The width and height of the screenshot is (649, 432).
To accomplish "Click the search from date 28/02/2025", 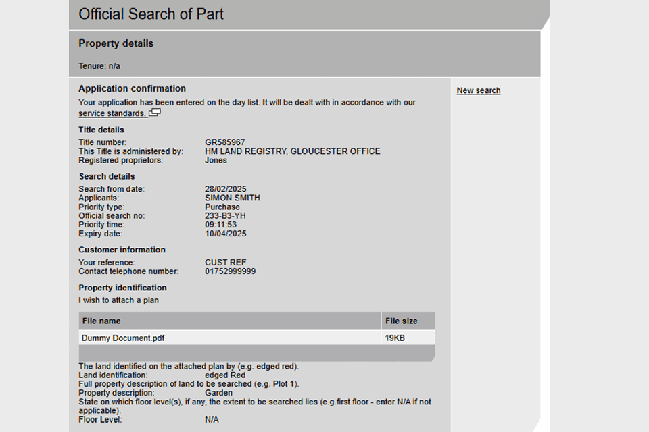I will [x=225, y=189].
